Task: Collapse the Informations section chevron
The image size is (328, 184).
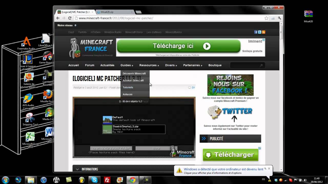Action: pos(77,169)
